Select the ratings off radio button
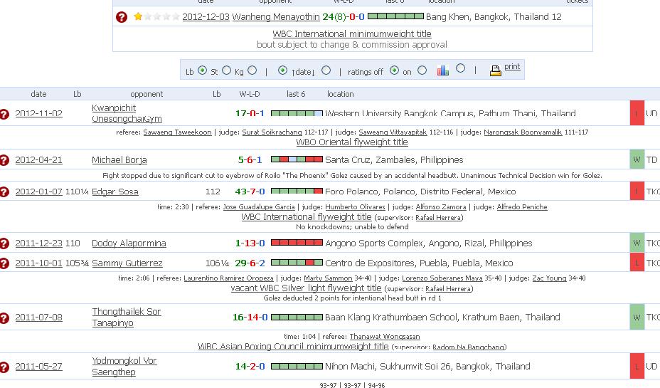The image size is (660, 388). point(394,70)
